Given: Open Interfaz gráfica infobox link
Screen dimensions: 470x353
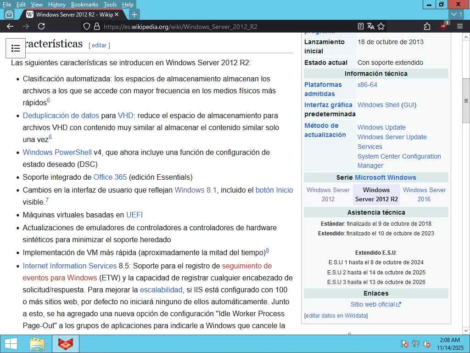Looking at the screenshot, I should [328, 105].
